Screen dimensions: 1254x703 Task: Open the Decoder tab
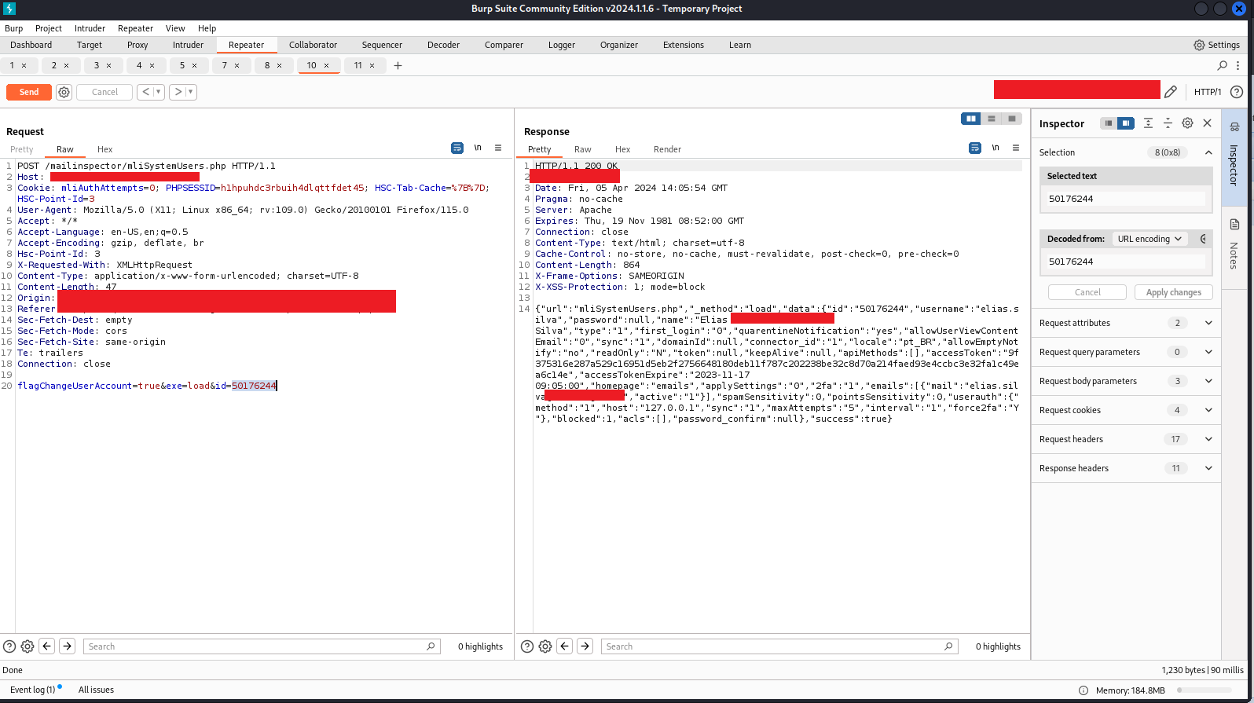coord(444,45)
